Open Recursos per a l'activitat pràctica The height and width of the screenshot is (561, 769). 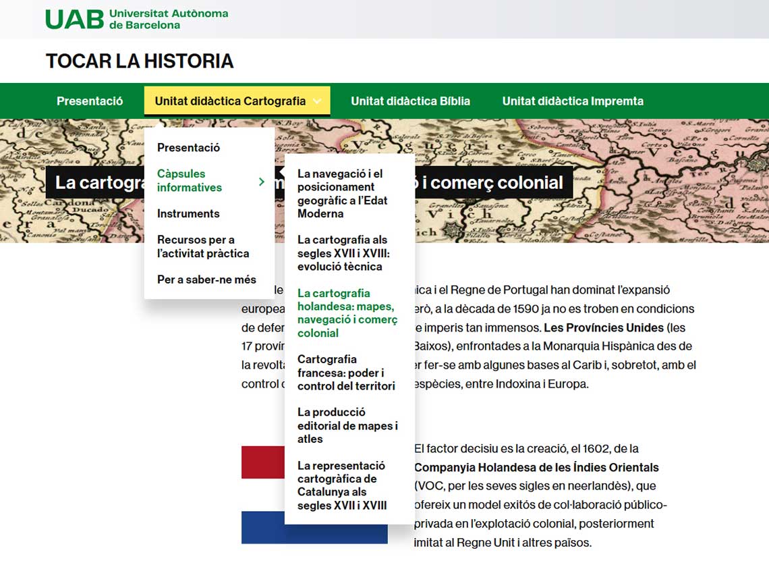coord(203,246)
